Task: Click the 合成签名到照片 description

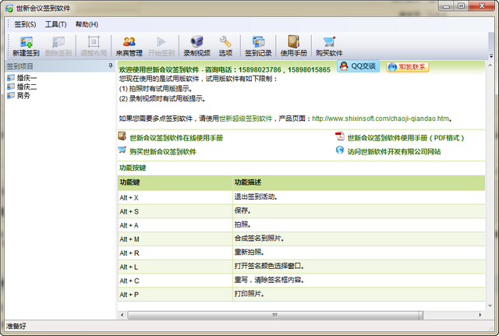Action: [x=259, y=239]
